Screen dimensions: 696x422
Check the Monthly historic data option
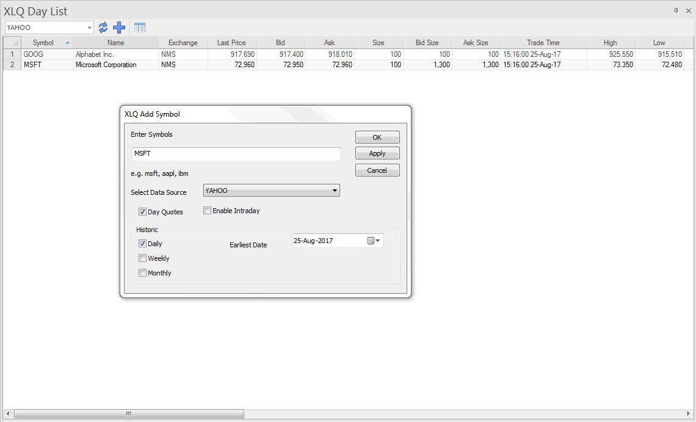tap(143, 272)
